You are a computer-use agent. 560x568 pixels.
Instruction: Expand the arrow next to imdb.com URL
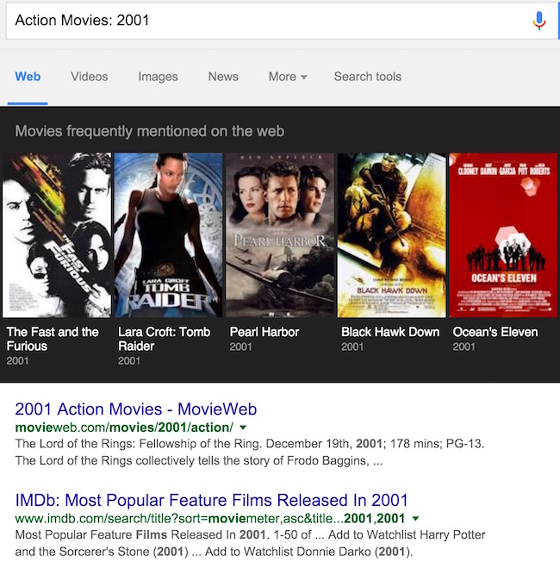point(417,519)
